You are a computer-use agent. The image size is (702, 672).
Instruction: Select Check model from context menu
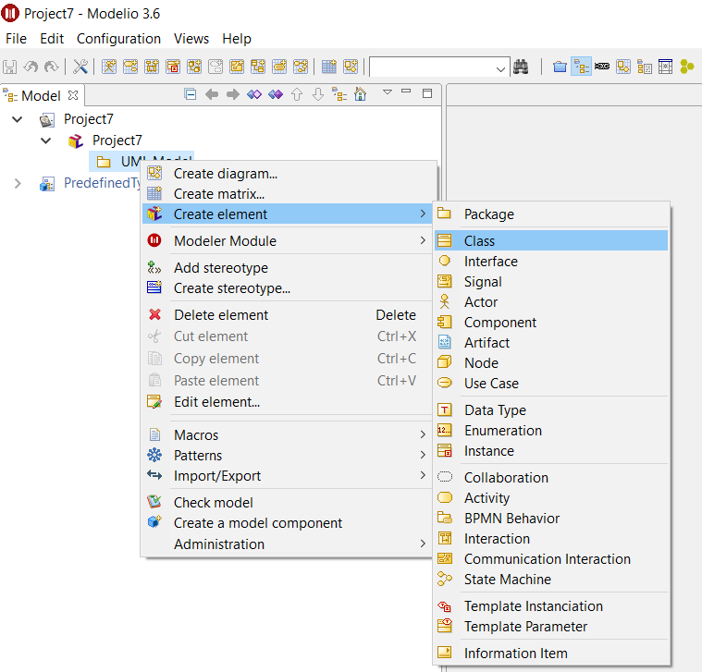(287, 503)
